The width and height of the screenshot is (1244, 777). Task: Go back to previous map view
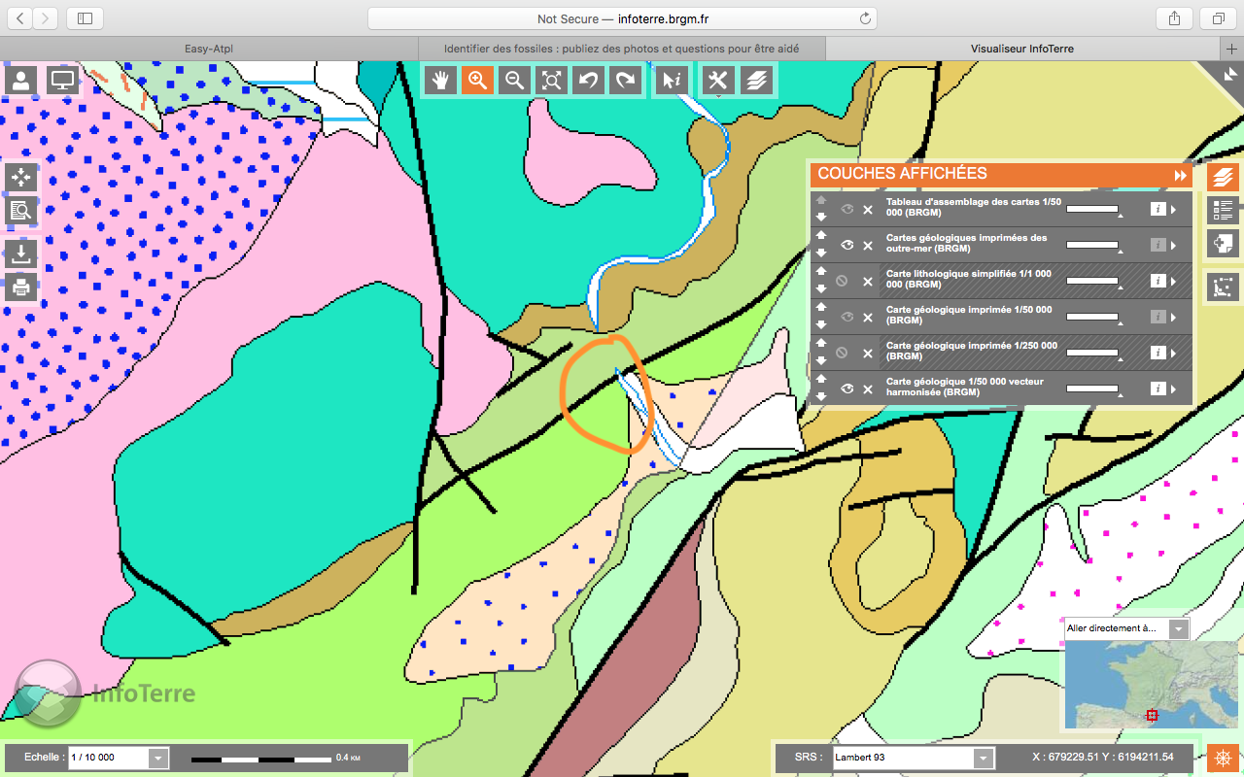[588, 81]
